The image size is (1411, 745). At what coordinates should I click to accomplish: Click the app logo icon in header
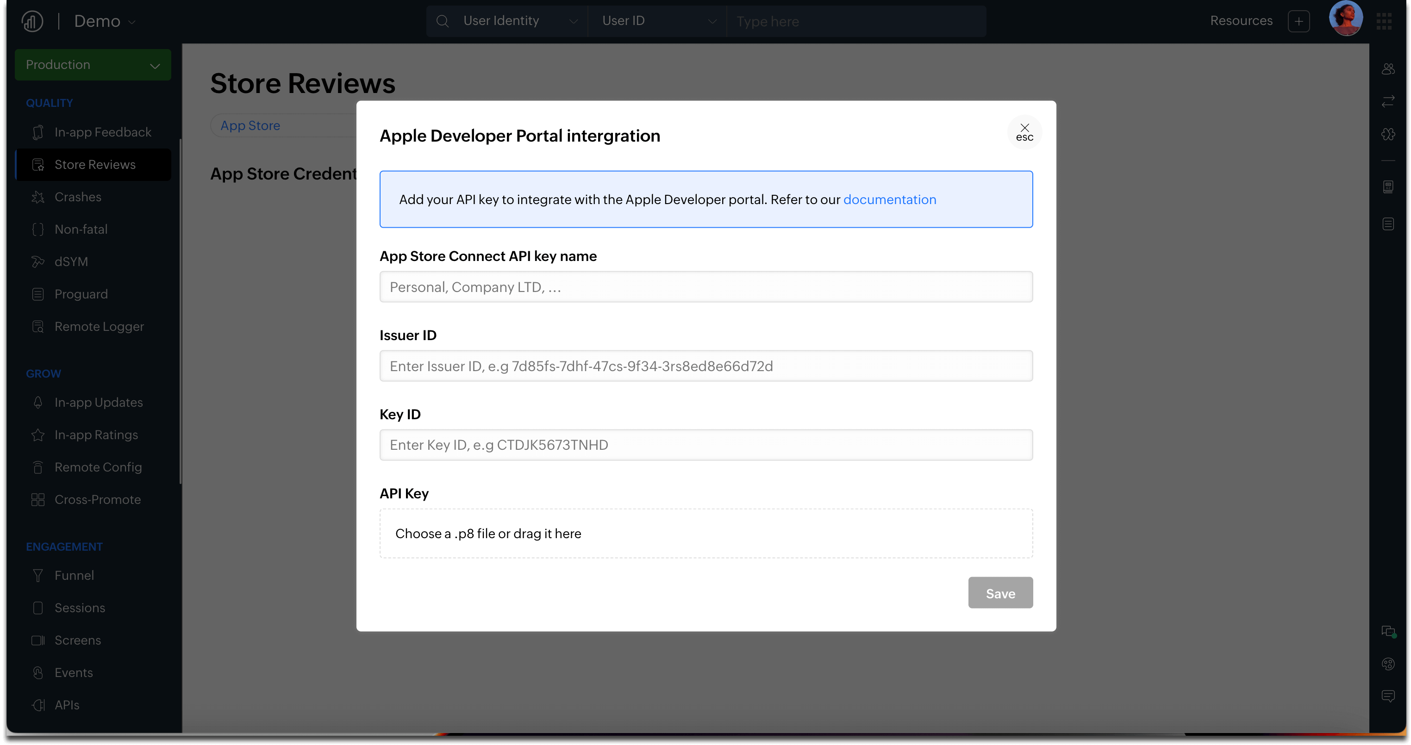point(32,21)
